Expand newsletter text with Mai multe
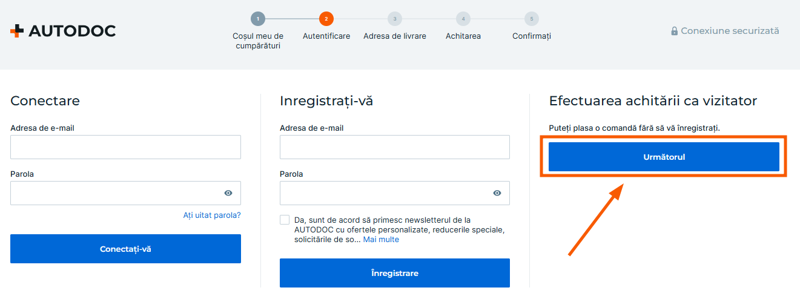 point(381,240)
